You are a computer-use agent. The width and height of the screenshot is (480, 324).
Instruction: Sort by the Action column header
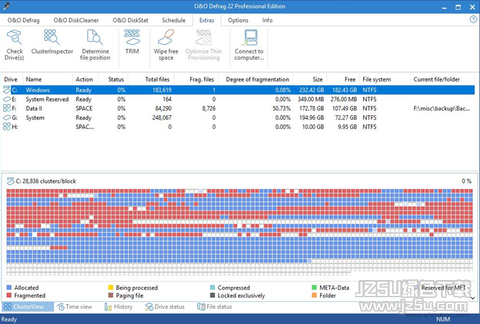tap(85, 79)
